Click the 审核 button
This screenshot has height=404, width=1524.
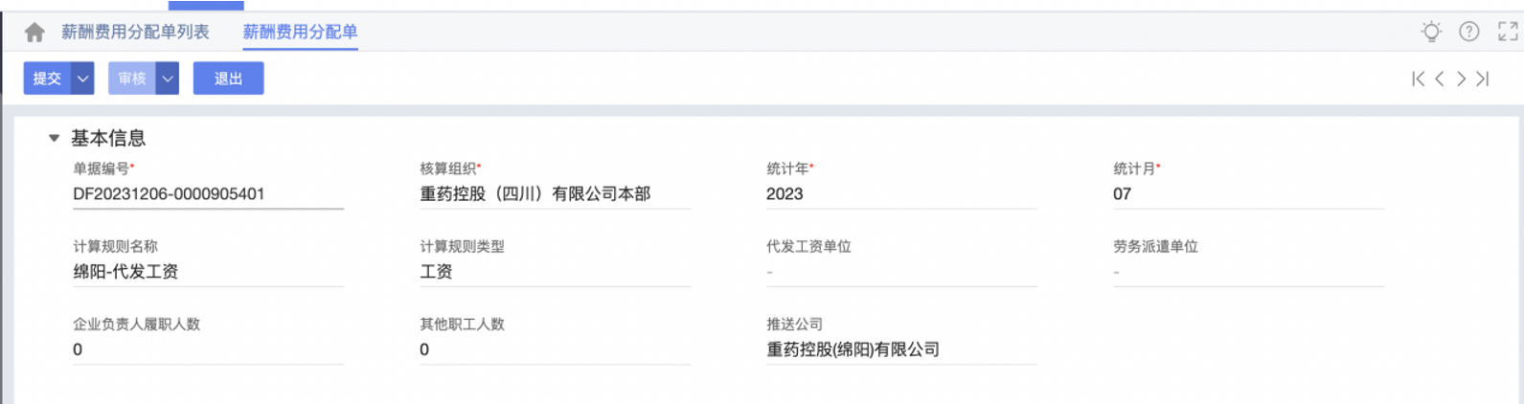point(132,79)
